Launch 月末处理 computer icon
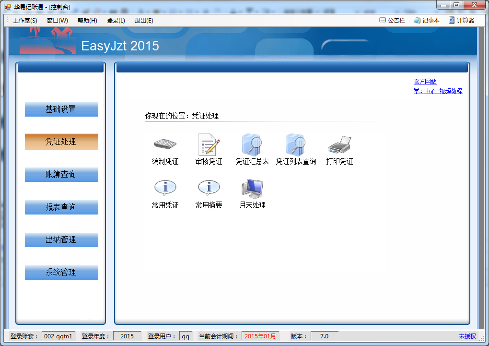This screenshot has height=346, width=489. coord(252,188)
